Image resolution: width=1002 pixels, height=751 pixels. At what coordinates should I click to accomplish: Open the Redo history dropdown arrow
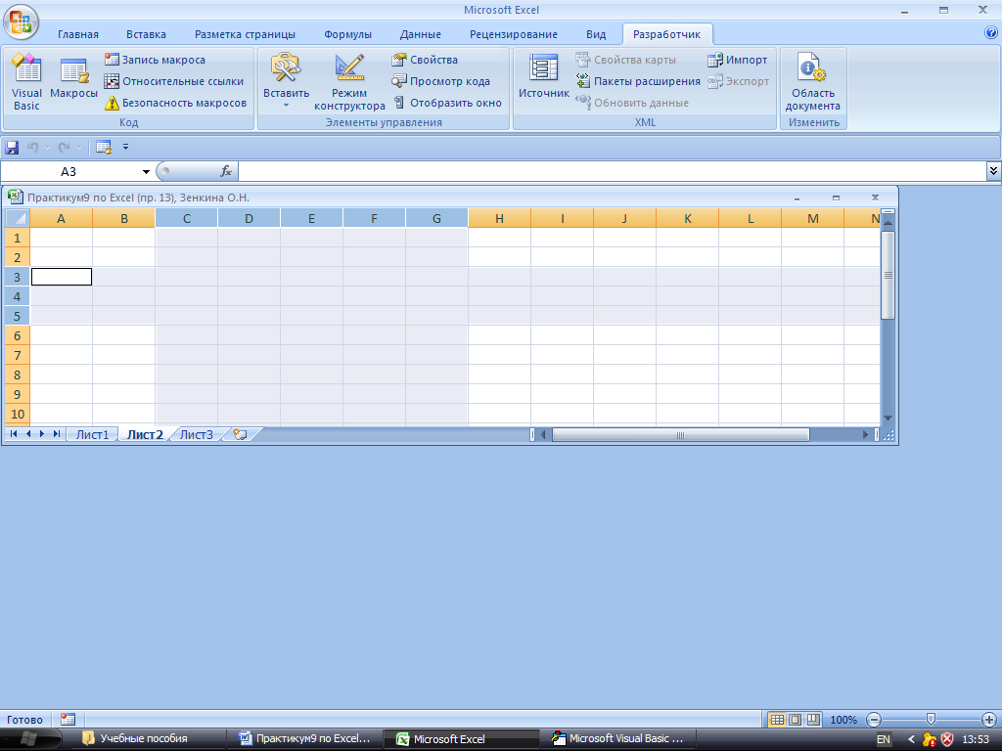78,148
